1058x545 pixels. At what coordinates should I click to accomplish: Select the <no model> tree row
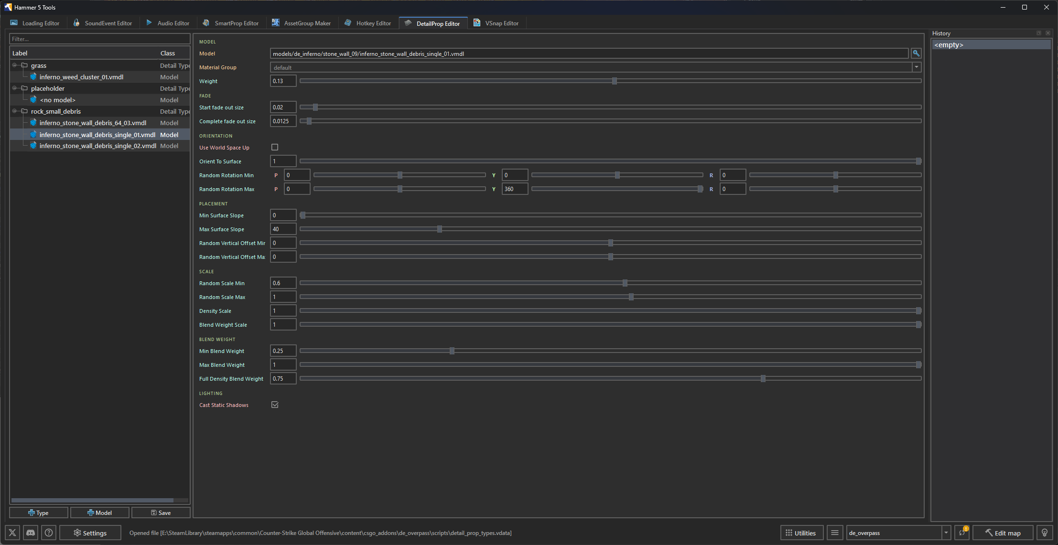click(100, 99)
